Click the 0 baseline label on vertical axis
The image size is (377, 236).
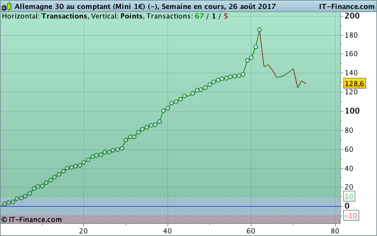[x=347, y=206]
